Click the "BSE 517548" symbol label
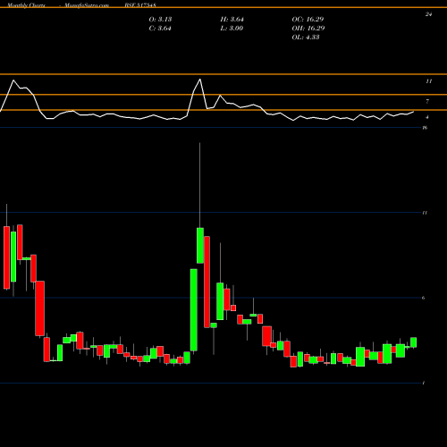 140,5
